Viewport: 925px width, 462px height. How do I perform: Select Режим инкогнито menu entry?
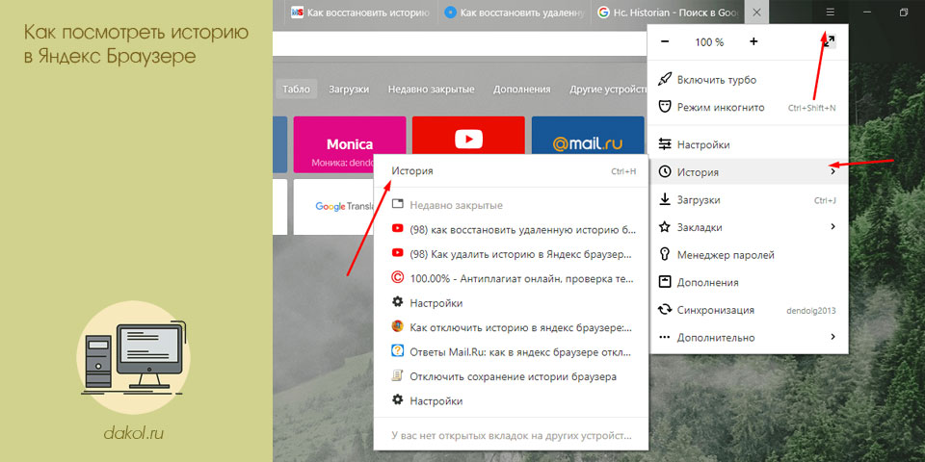pyautogui.click(x=748, y=107)
